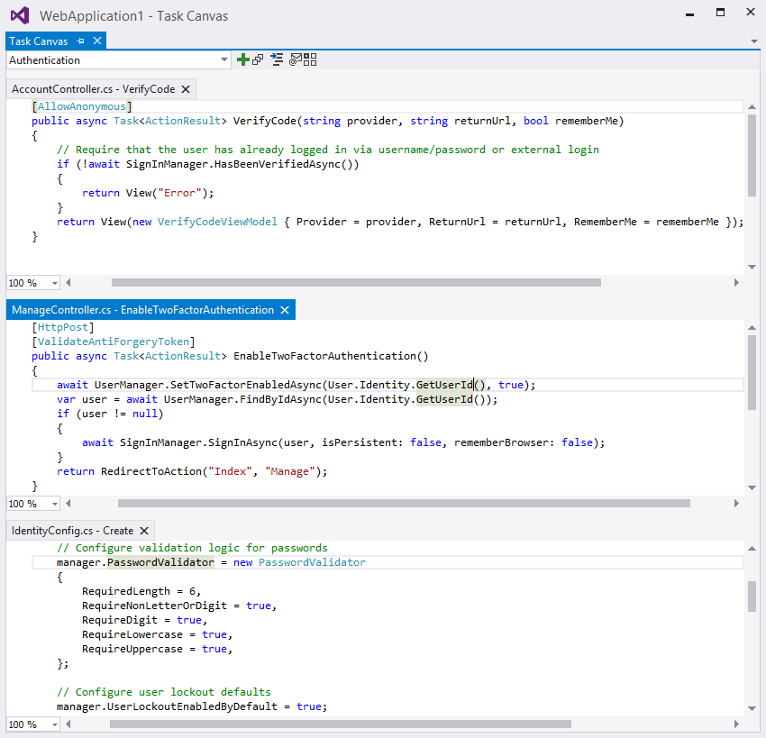Open zoom dropdown in IdentityConfig pane
Screen dimensions: 766x738
(54, 724)
